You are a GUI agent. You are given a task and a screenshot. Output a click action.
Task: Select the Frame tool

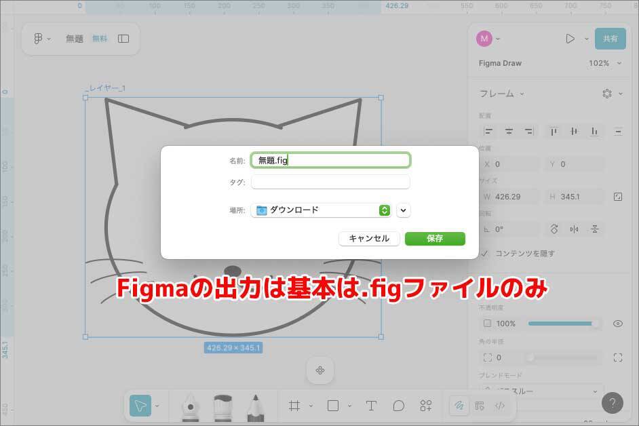(294, 406)
